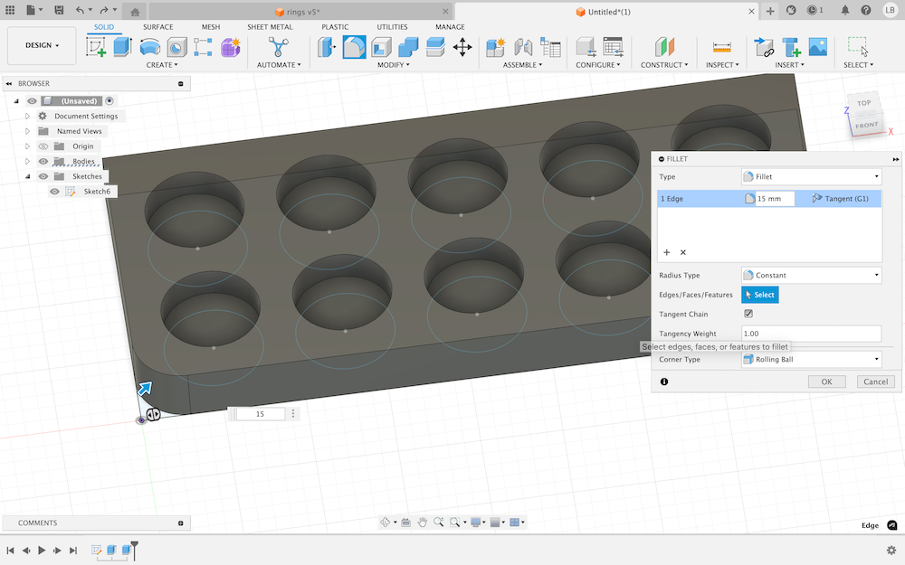Activate the Fillet tool in the Modify group
This screenshot has height=565, width=905.
(x=354, y=47)
